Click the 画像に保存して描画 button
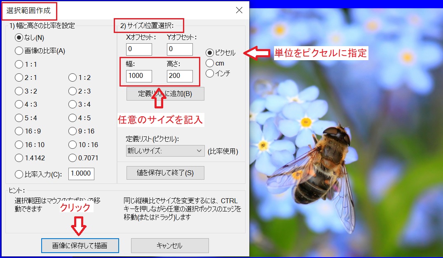 (x=80, y=246)
